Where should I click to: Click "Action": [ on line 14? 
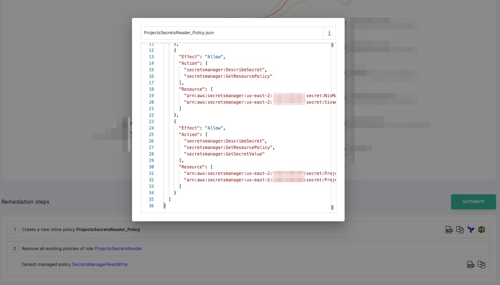point(193,63)
